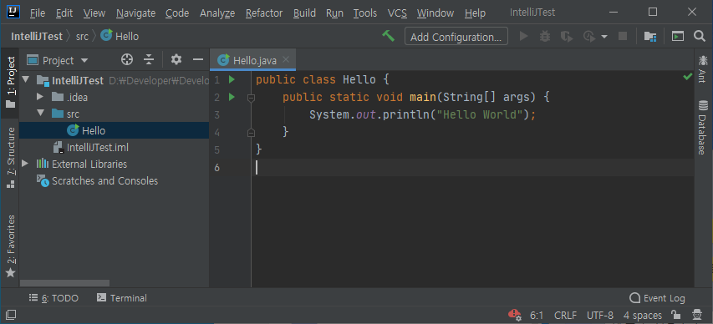Collapse the IntelliJTest root node arrow
Screen dimensions: 713x324
(x=26, y=80)
